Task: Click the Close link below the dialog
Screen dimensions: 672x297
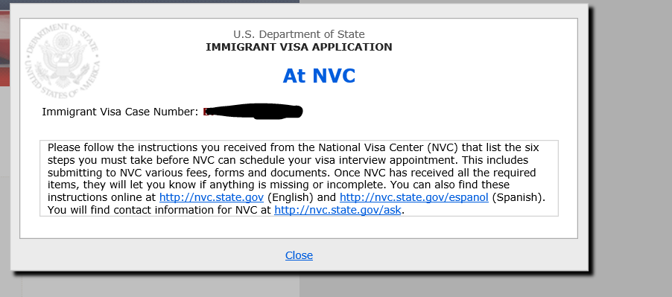Action: [299, 255]
